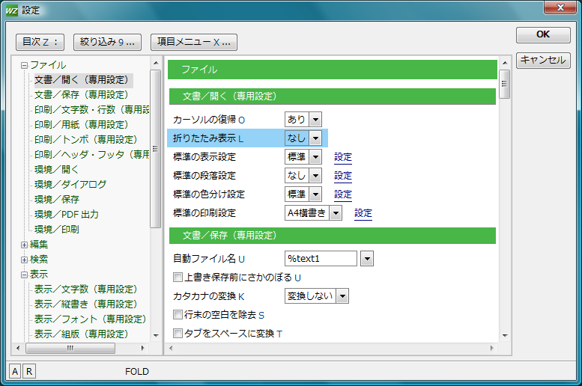Click the OK button
The height and width of the screenshot is (386, 582).
coord(543,34)
